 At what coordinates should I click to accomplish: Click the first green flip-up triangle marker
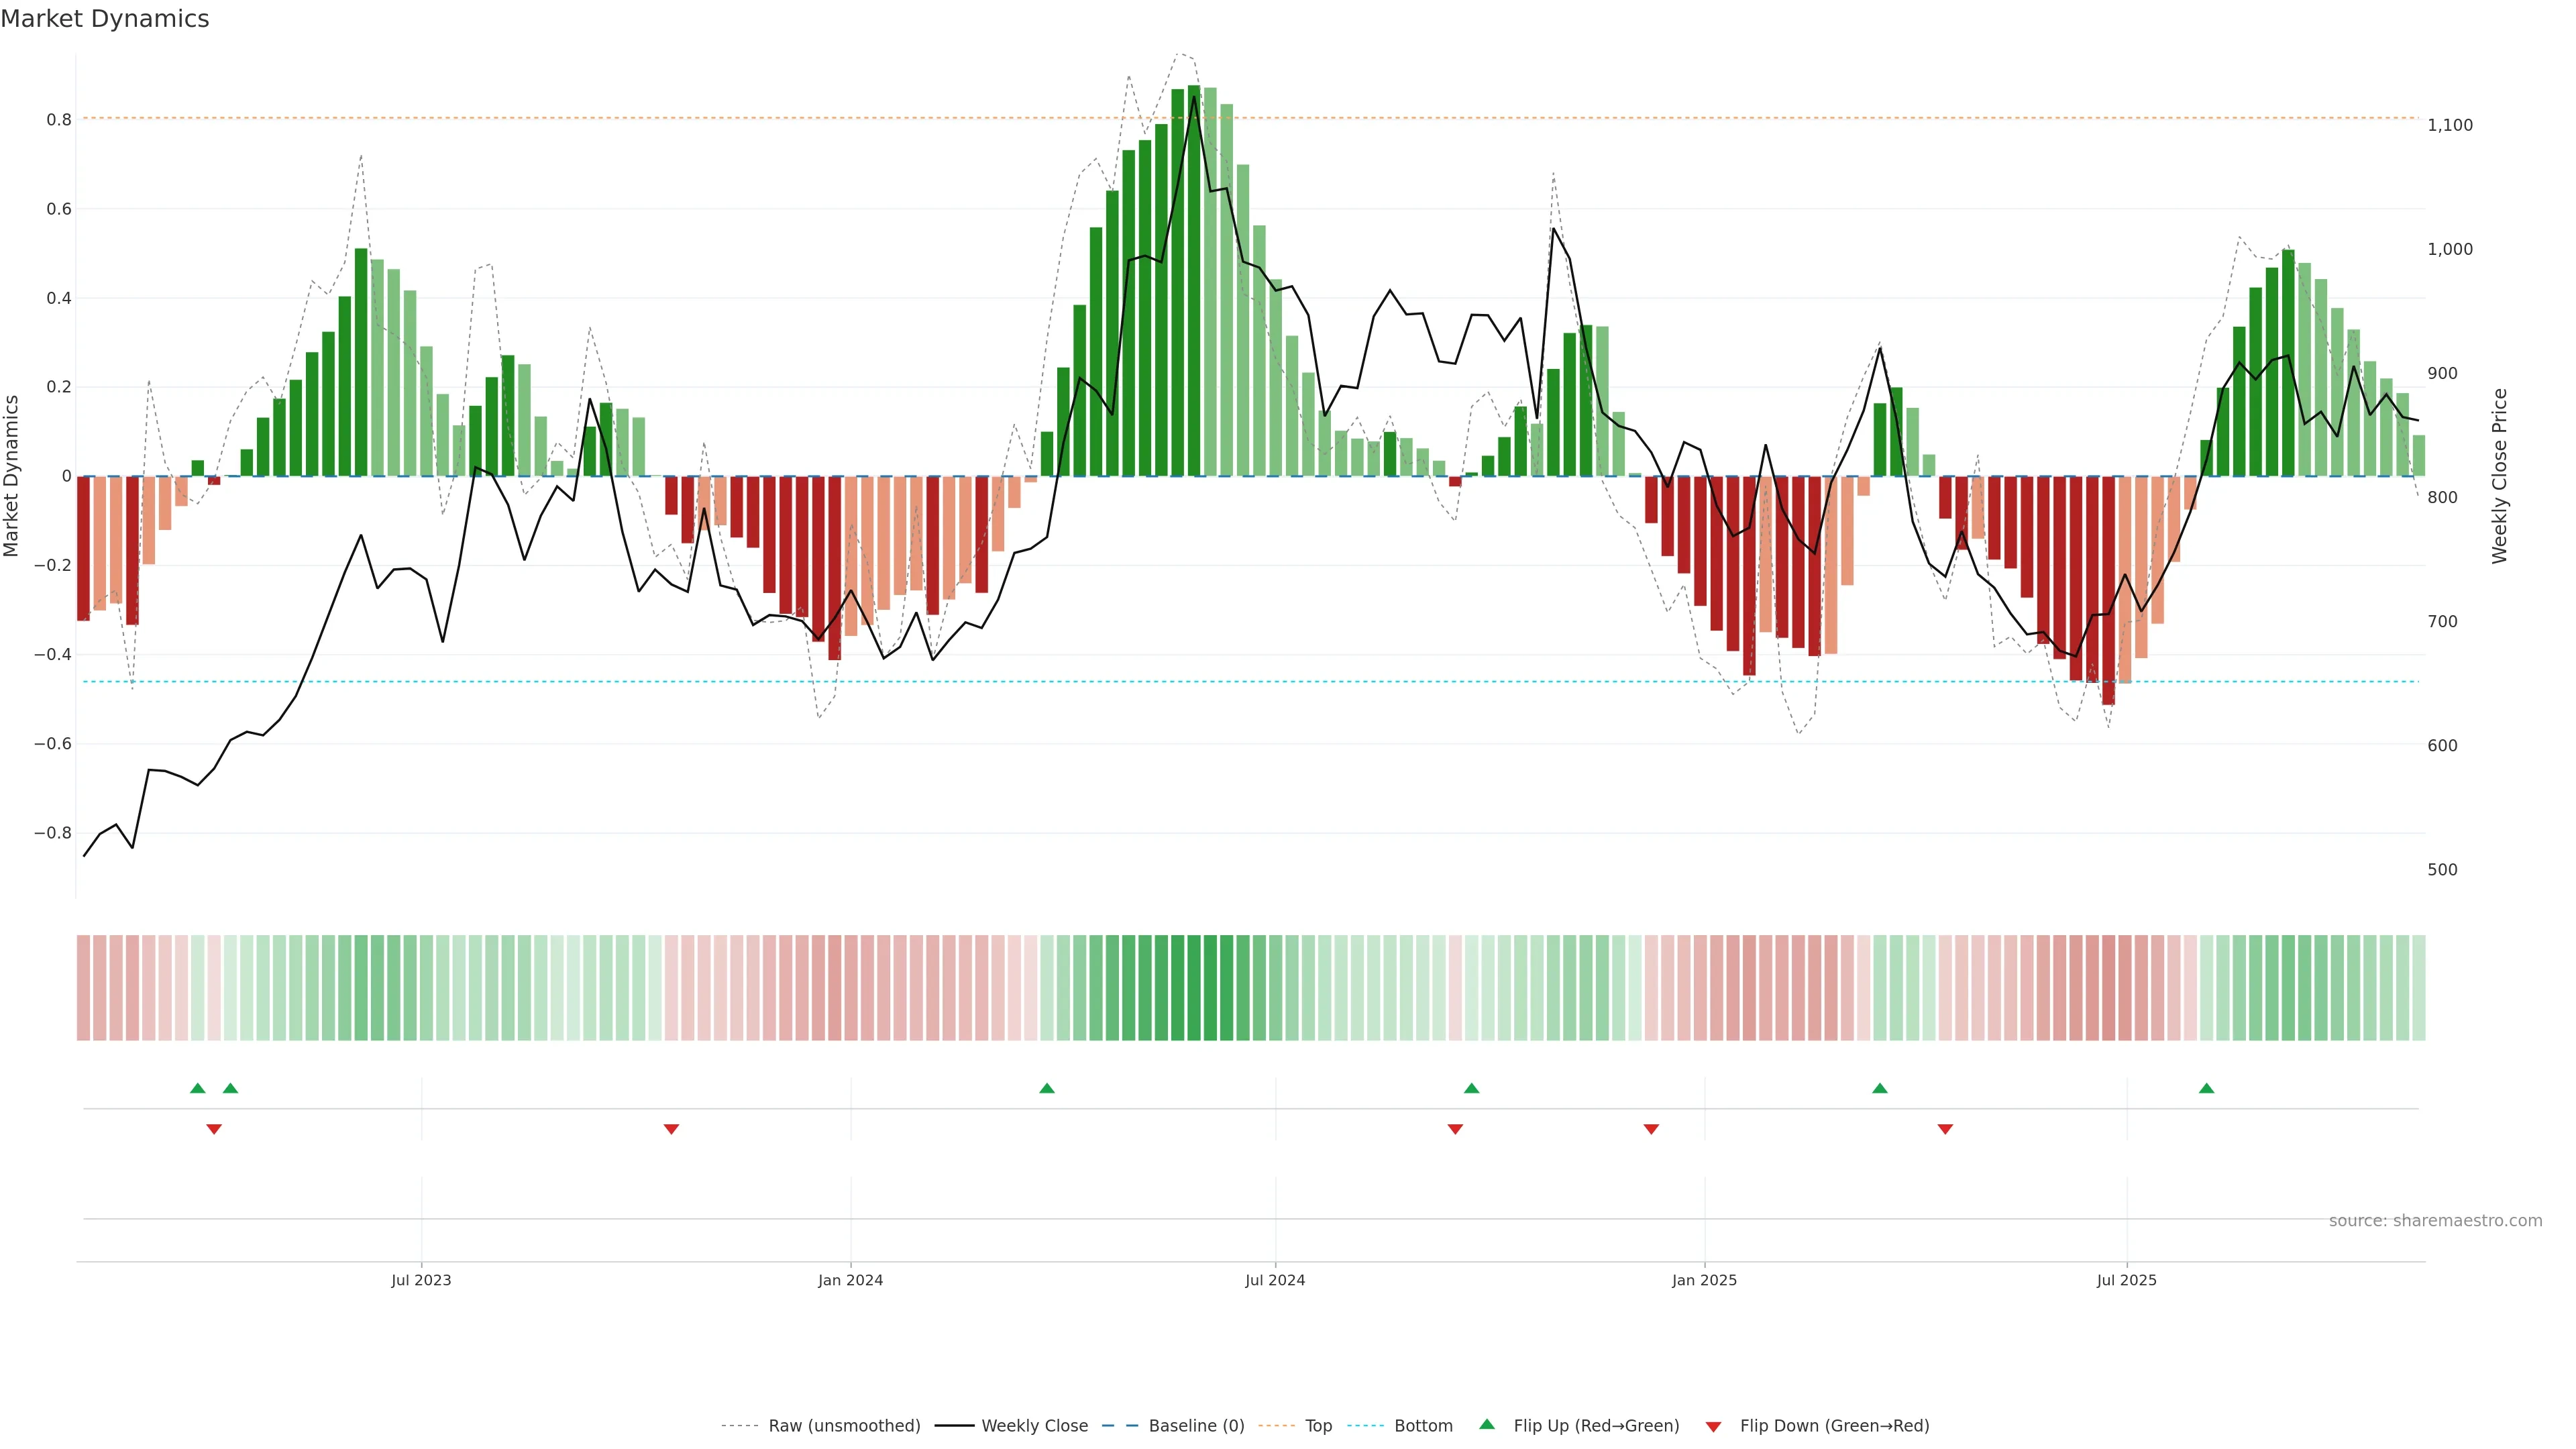[197, 1088]
